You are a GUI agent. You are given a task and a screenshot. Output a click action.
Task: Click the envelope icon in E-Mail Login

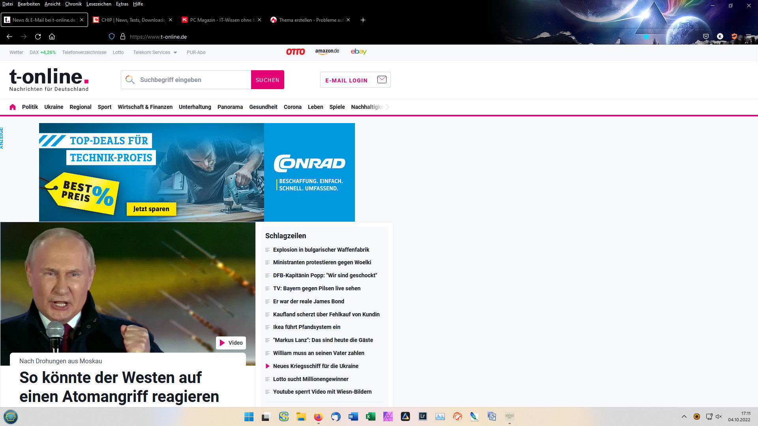pos(381,80)
